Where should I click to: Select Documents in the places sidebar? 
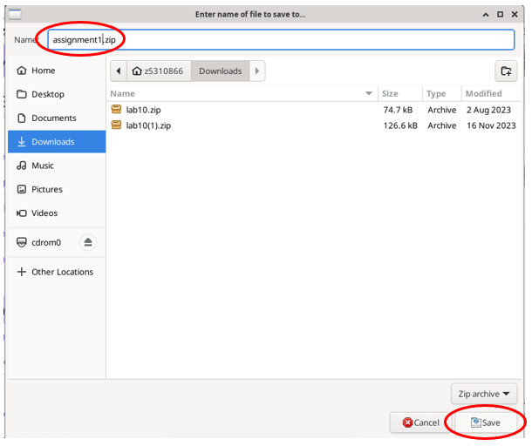57,118
